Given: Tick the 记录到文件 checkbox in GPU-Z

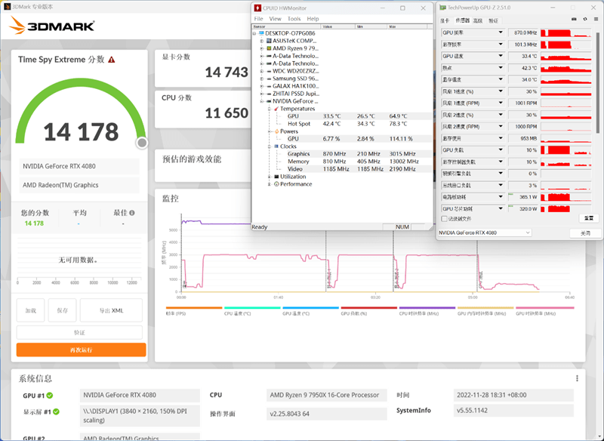Looking at the screenshot, I should pos(444,219).
